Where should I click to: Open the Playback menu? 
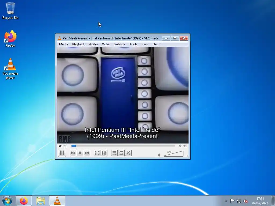pos(79,44)
